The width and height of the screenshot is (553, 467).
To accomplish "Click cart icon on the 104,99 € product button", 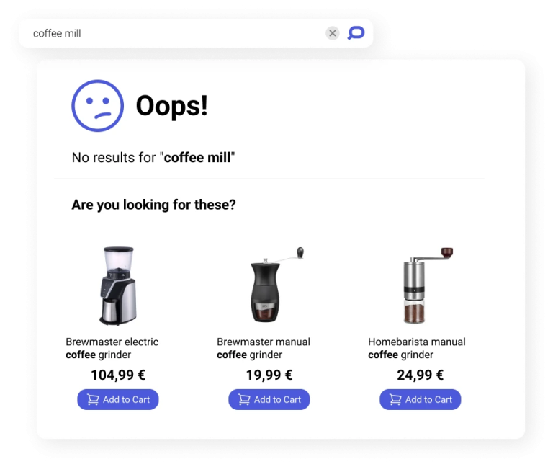I will 93,399.
